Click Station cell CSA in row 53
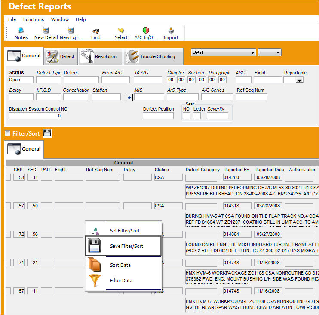Image resolution: width=319 pixels, height=315 pixels. tap(169, 177)
